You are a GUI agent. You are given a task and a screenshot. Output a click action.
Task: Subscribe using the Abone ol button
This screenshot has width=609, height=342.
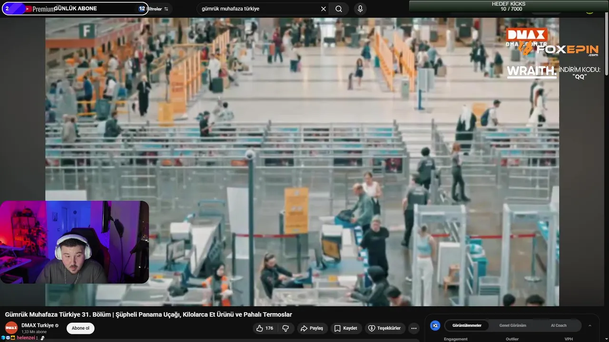(80, 328)
